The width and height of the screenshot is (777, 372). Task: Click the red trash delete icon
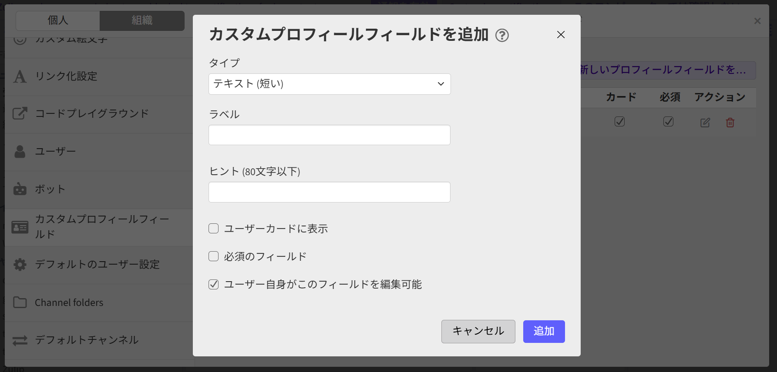coord(730,123)
